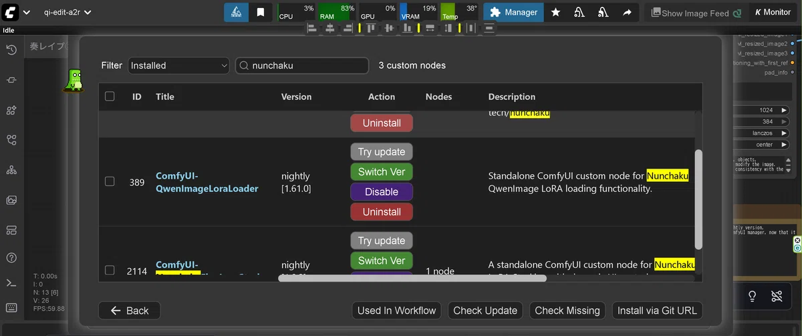The image size is (802, 336).
Task: Open the queue icon in the left sidebar
Action: coord(11,80)
